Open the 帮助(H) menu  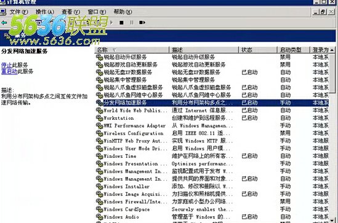123,12
